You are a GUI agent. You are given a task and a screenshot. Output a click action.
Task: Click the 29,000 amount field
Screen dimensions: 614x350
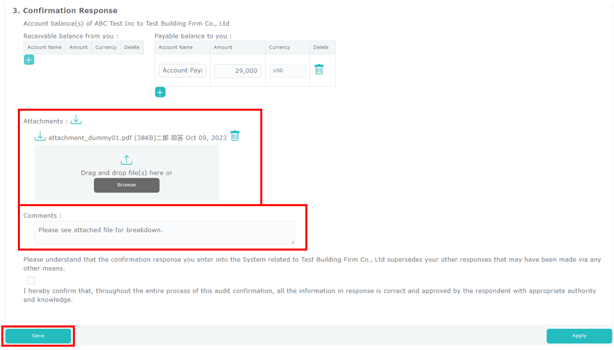tap(238, 70)
